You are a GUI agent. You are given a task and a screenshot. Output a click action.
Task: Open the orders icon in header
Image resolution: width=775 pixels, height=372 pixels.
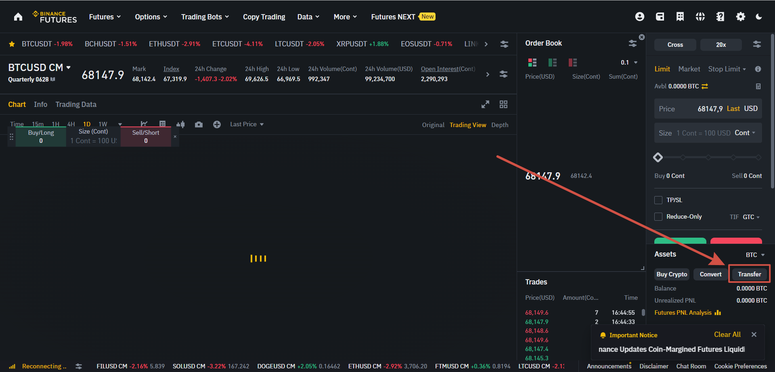pos(680,17)
